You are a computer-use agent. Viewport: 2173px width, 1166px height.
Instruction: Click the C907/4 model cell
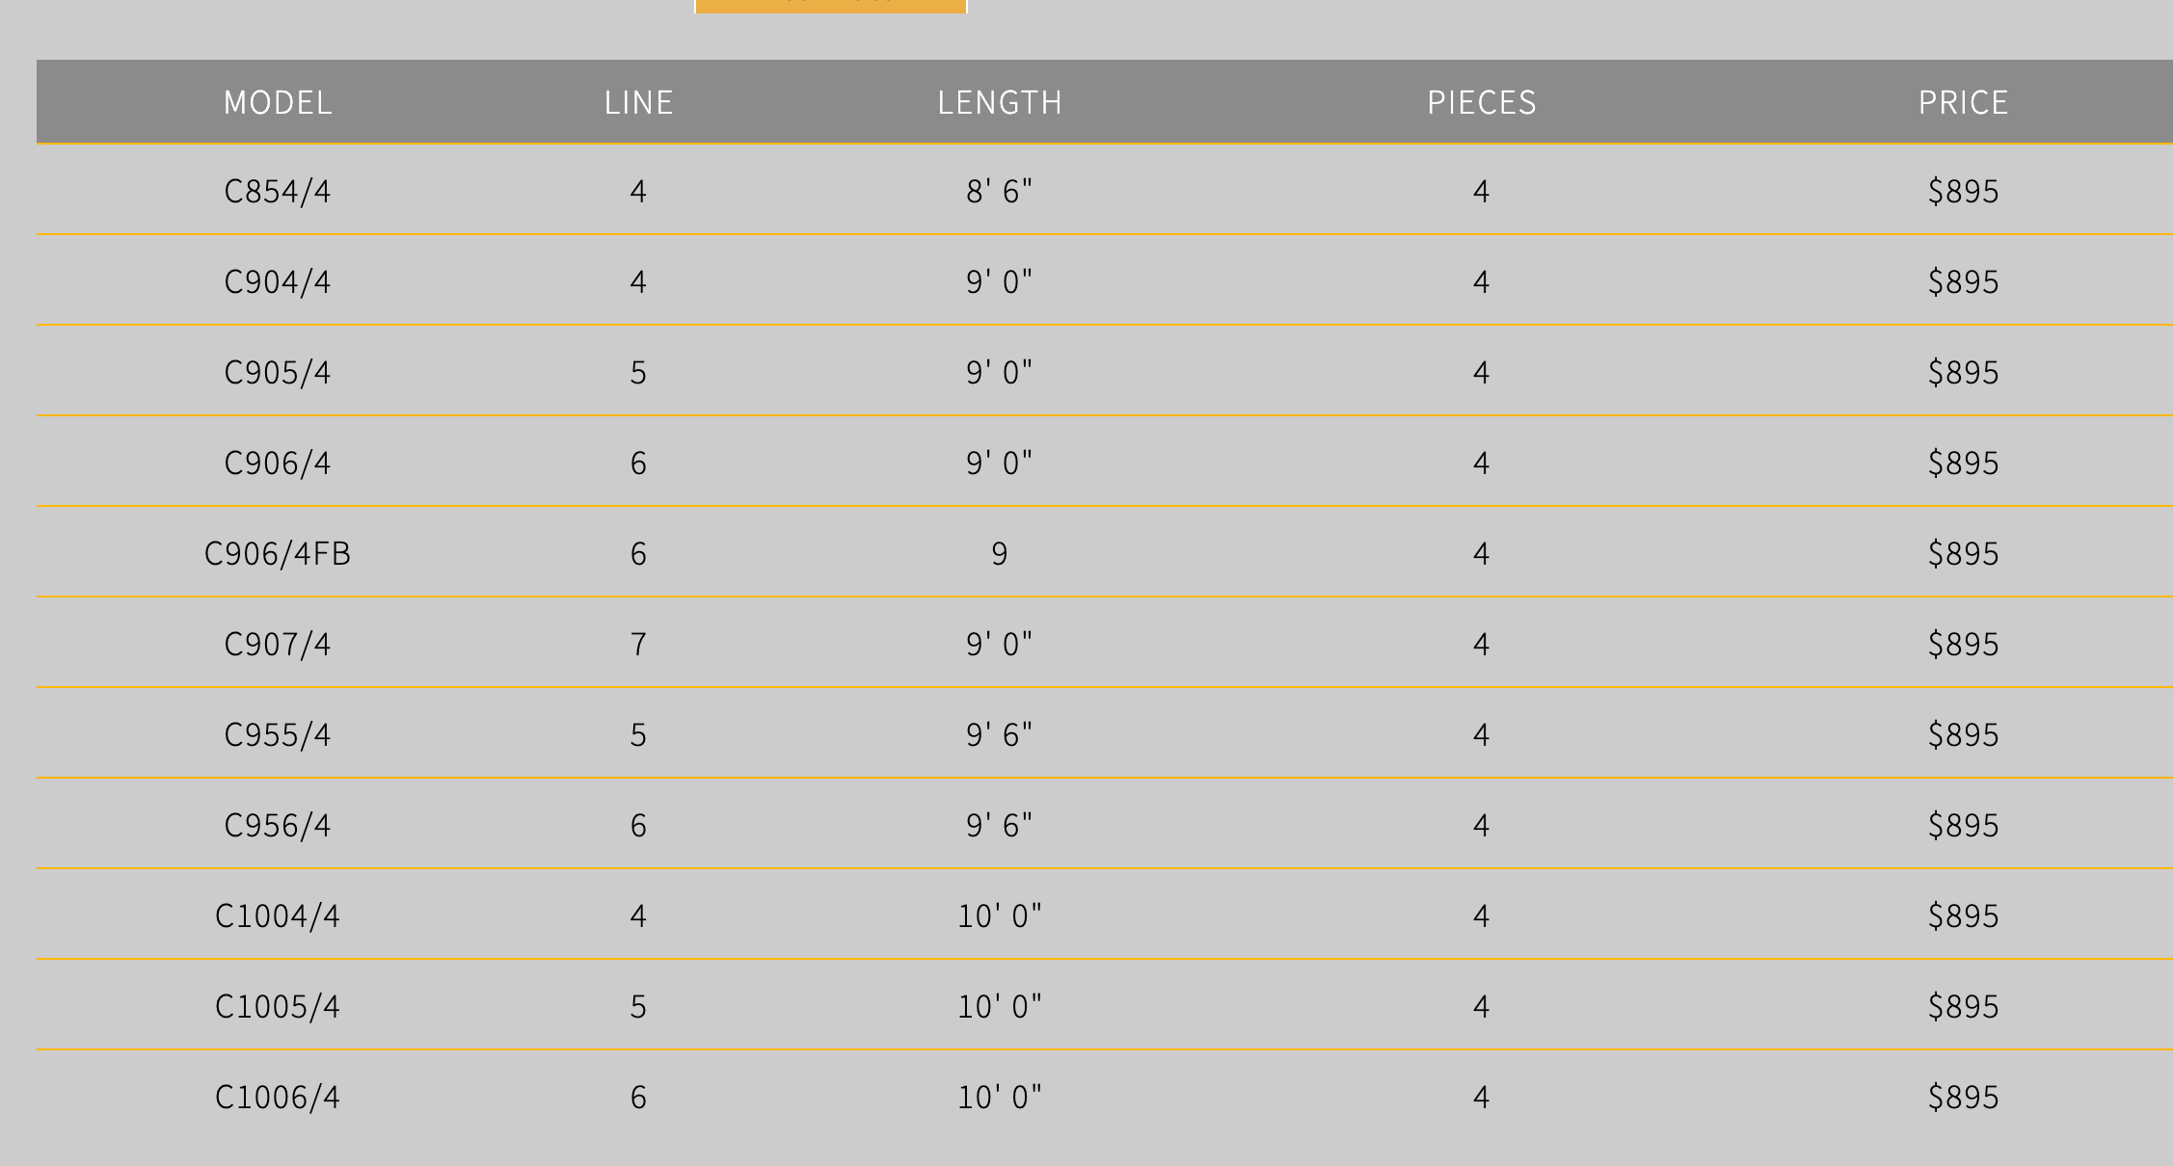tap(278, 644)
